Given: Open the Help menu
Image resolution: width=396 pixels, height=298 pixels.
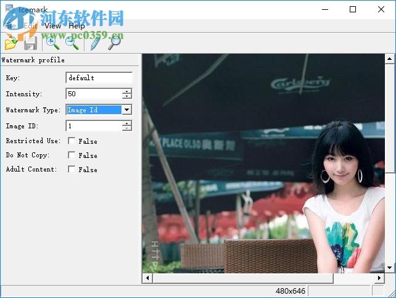Looking at the screenshot, I should (x=76, y=26).
